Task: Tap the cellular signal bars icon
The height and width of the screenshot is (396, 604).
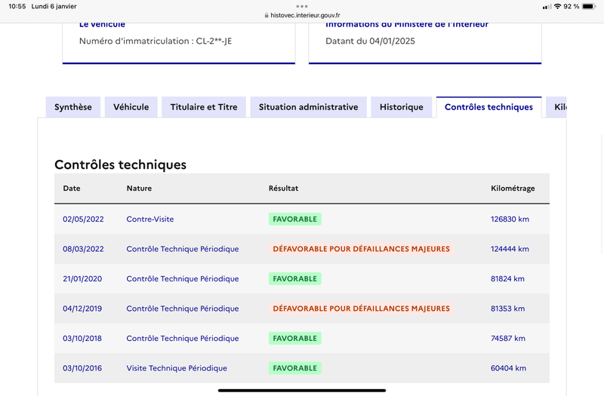Action: click(547, 7)
